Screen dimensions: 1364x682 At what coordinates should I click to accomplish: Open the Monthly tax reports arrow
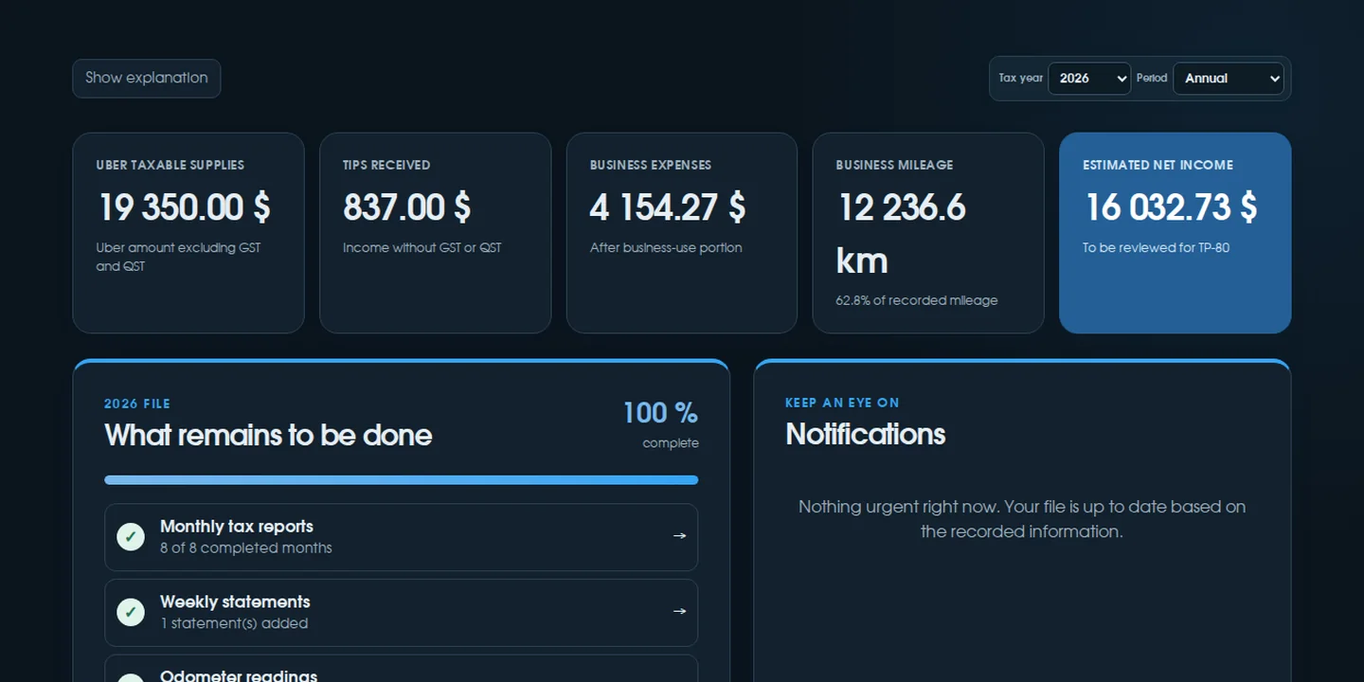coord(679,536)
